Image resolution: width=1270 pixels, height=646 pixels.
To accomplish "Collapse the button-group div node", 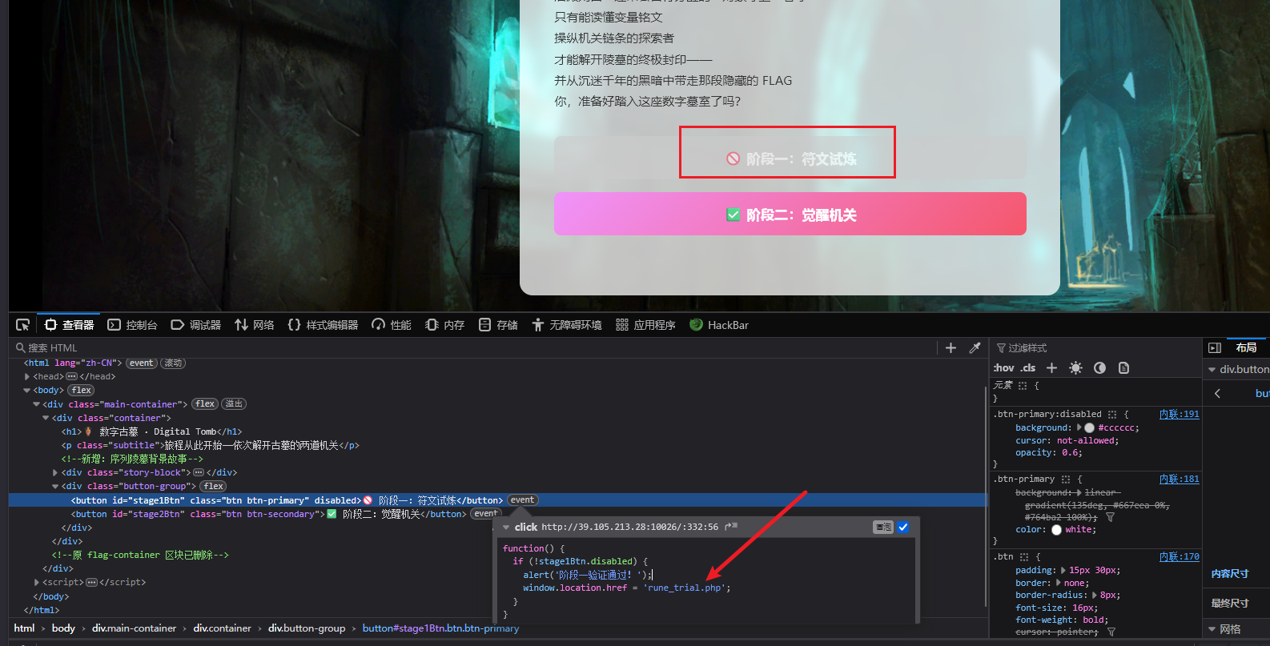I will click(x=55, y=487).
